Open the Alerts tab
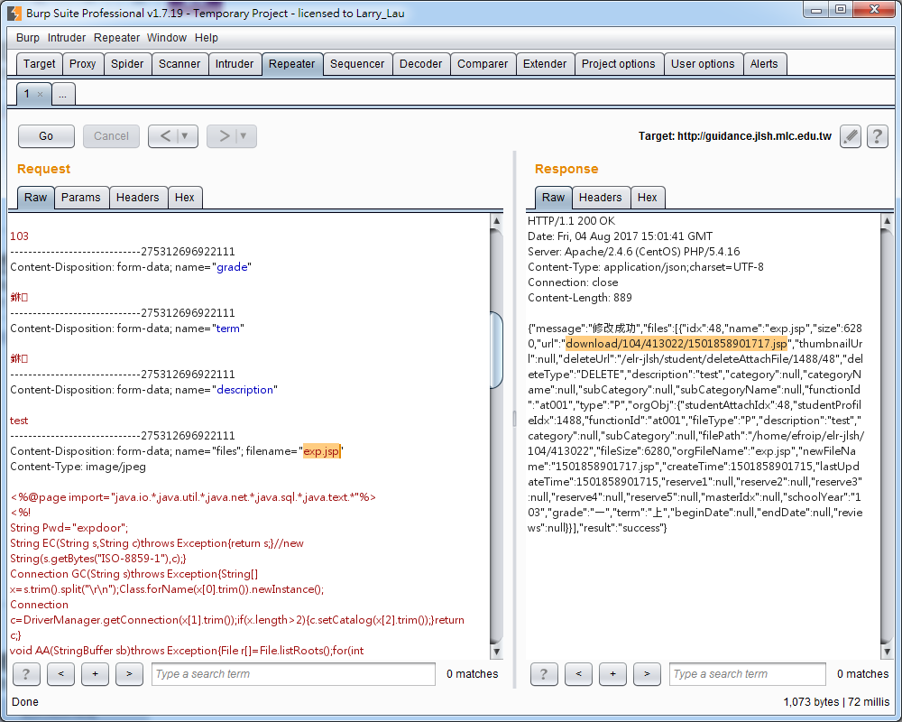This screenshot has width=902, height=722. click(x=764, y=64)
